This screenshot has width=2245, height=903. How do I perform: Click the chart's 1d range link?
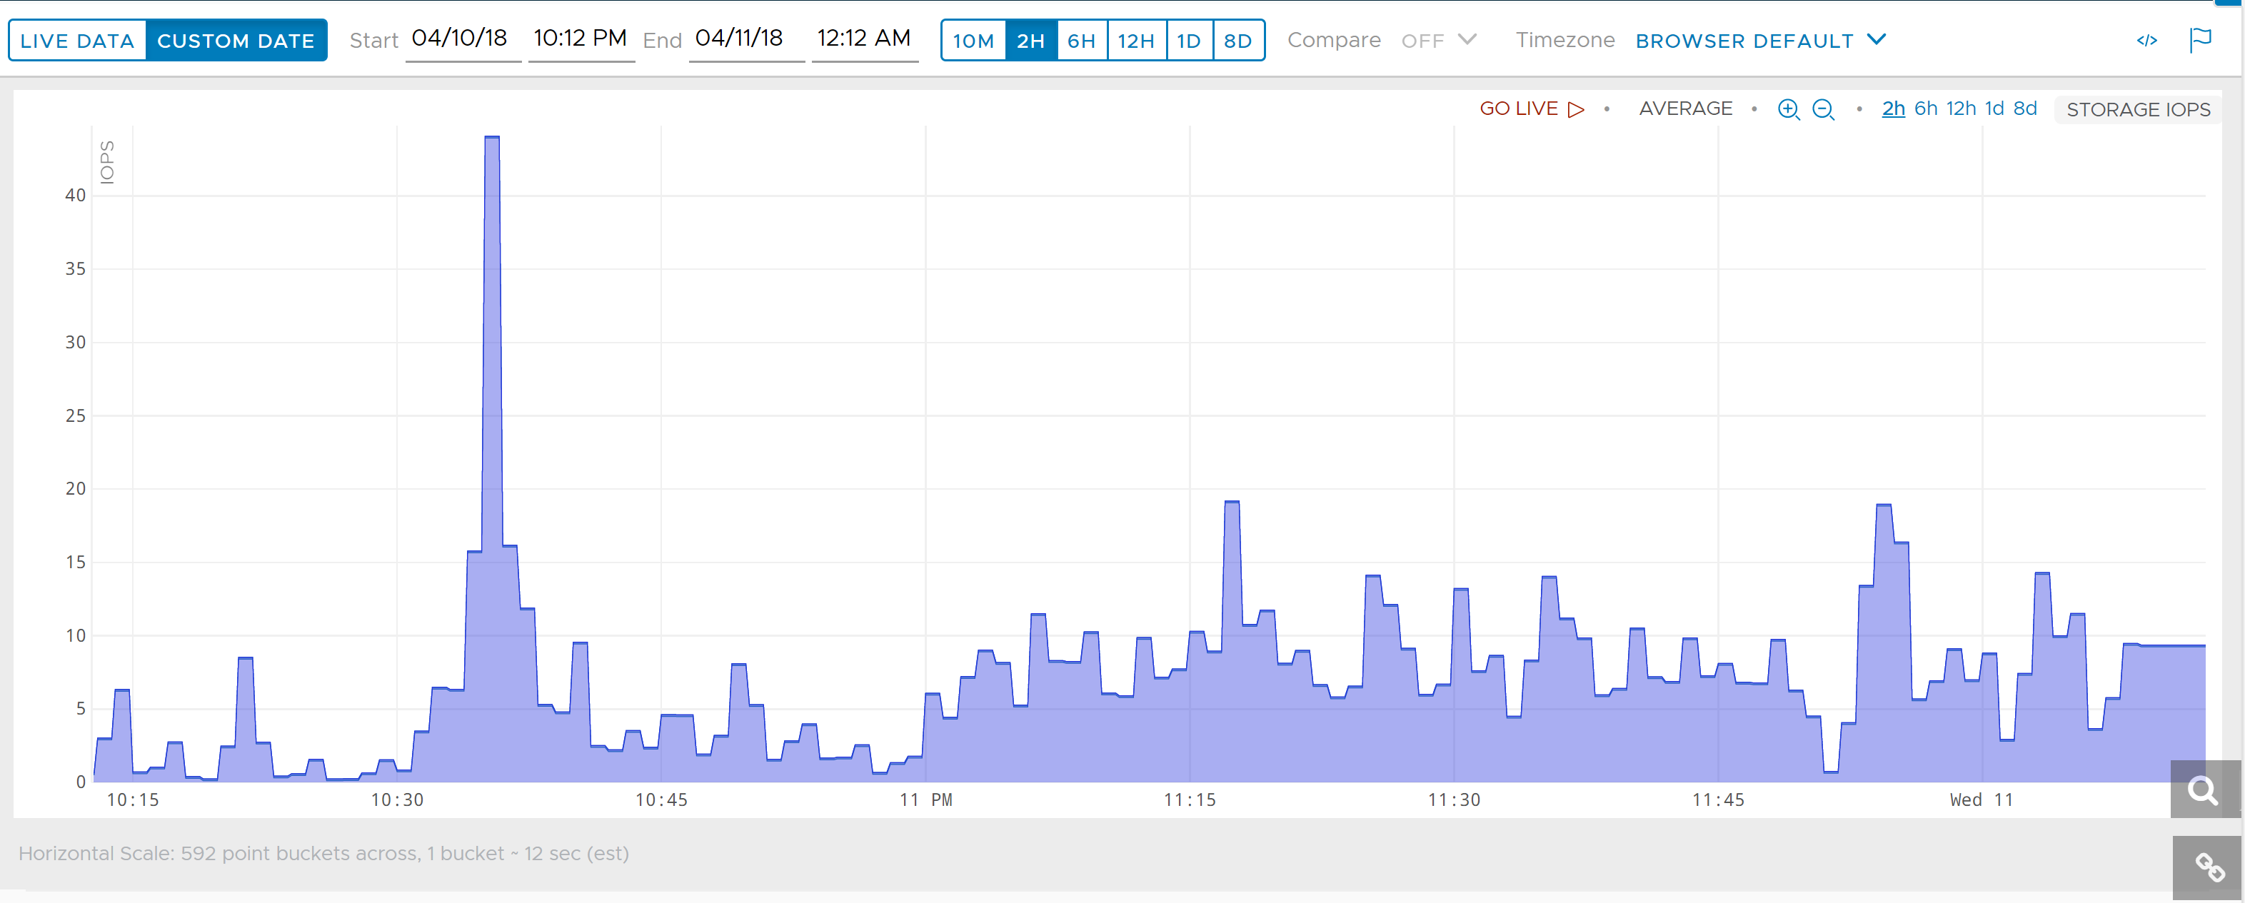tap(1995, 109)
